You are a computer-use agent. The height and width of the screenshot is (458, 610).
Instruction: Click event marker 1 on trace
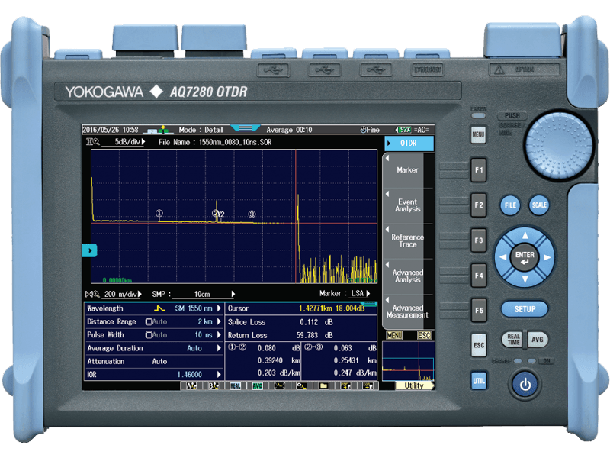pyautogui.click(x=159, y=214)
